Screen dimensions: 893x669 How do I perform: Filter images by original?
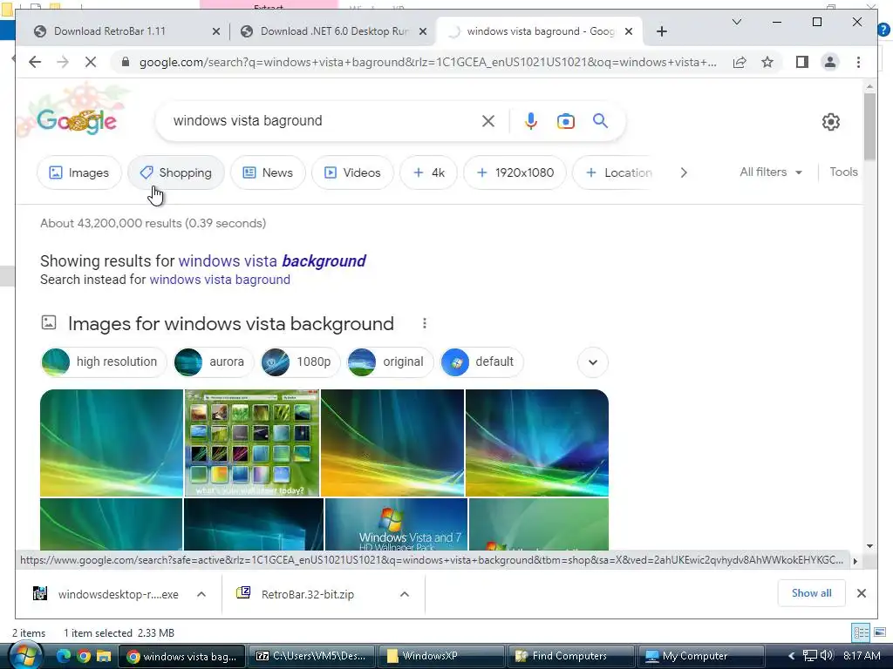coord(390,362)
